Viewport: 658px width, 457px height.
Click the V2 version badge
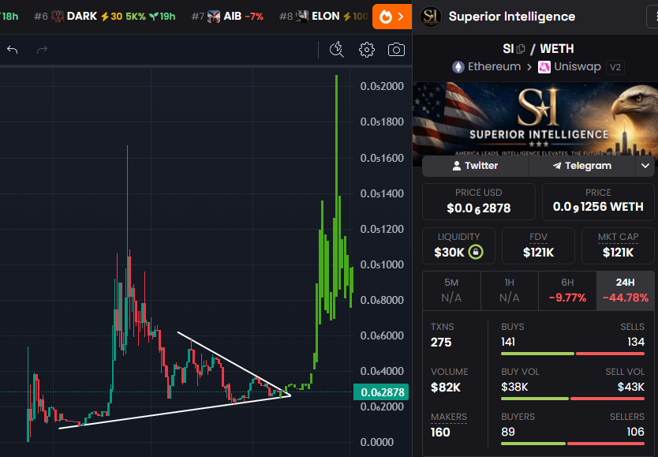coord(615,67)
